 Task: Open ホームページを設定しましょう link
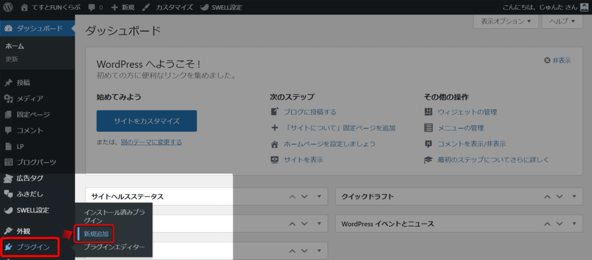(330, 144)
